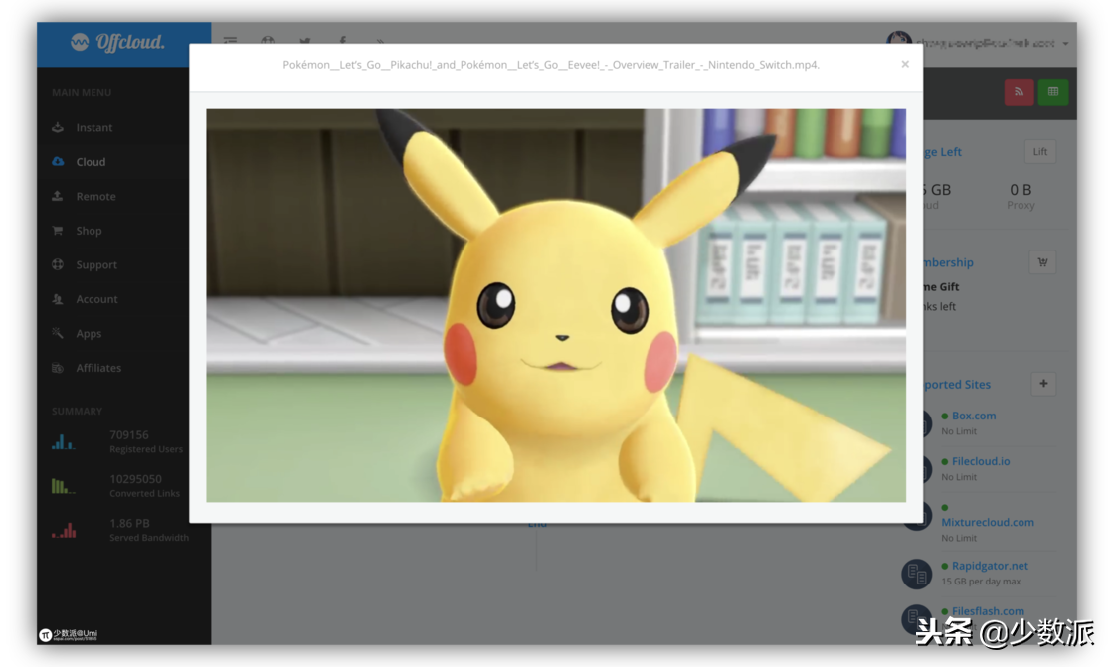This screenshot has height=667, width=1114.
Task: Click the Account user icon
Action: [x=58, y=299]
